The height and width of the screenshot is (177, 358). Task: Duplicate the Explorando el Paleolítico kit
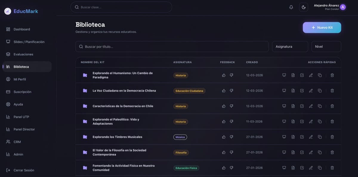tap(320, 122)
